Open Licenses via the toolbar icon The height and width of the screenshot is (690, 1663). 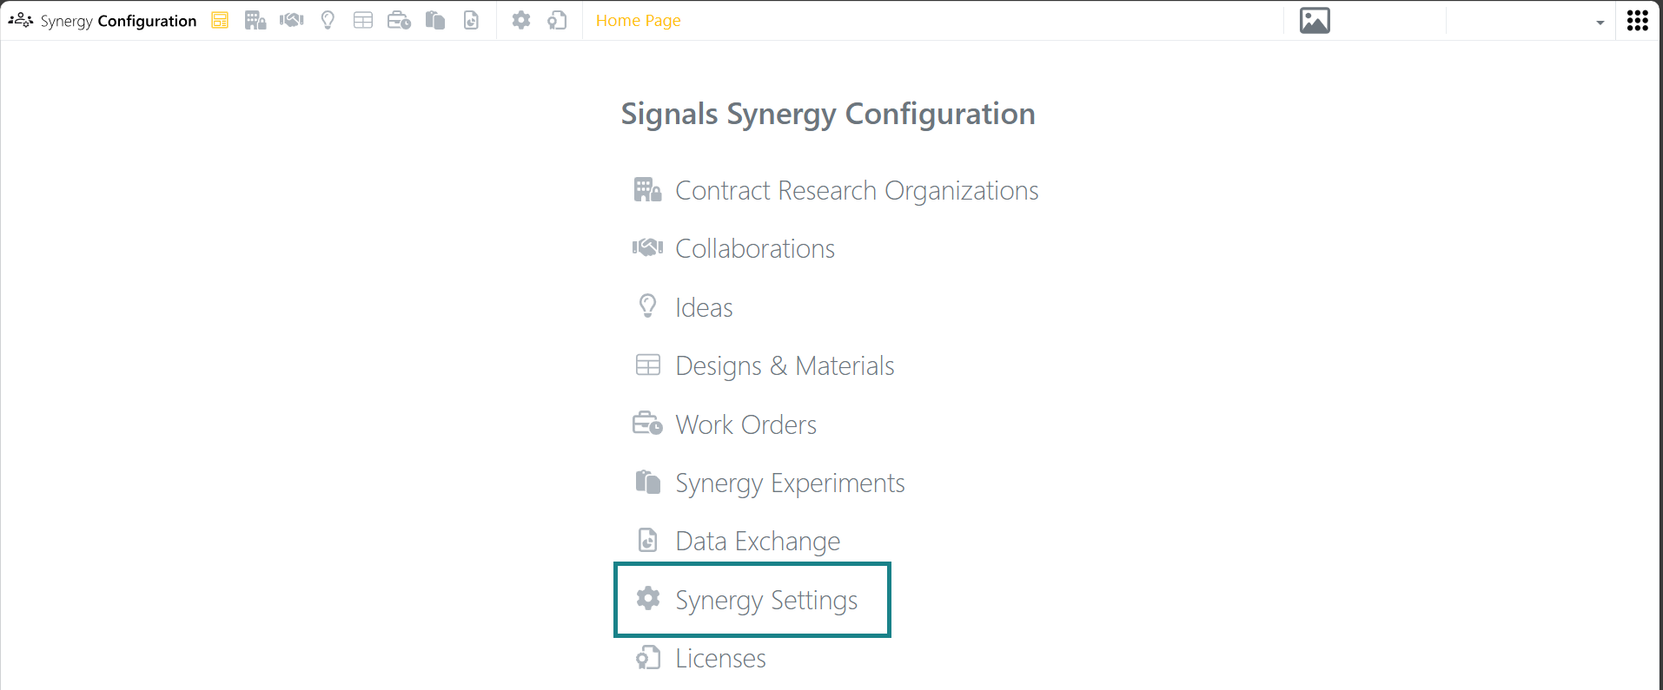click(x=557, y=20)
